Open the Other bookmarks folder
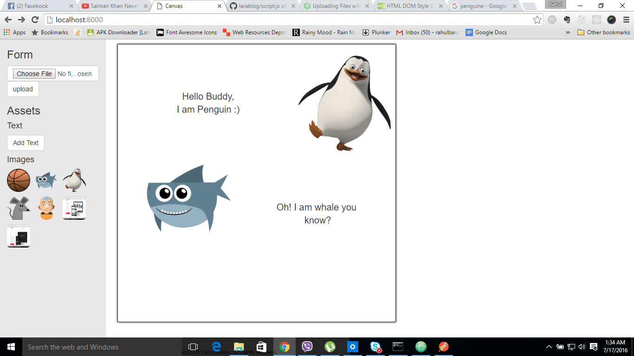 pyautogui.click(x=603, y=32)
